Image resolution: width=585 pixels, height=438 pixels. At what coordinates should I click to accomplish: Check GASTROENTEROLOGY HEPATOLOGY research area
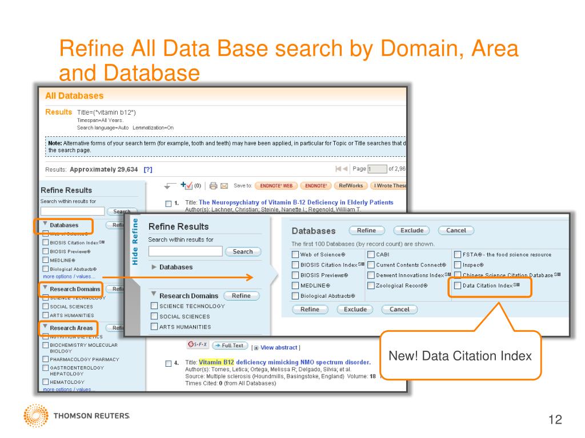pyautogui.click(x=46, y=368)
